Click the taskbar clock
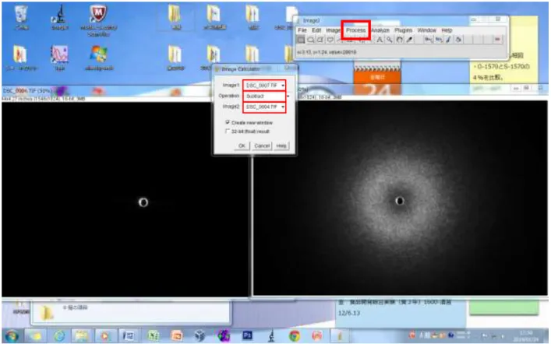The height and width of the screenshot is (344, 551). 525,337
